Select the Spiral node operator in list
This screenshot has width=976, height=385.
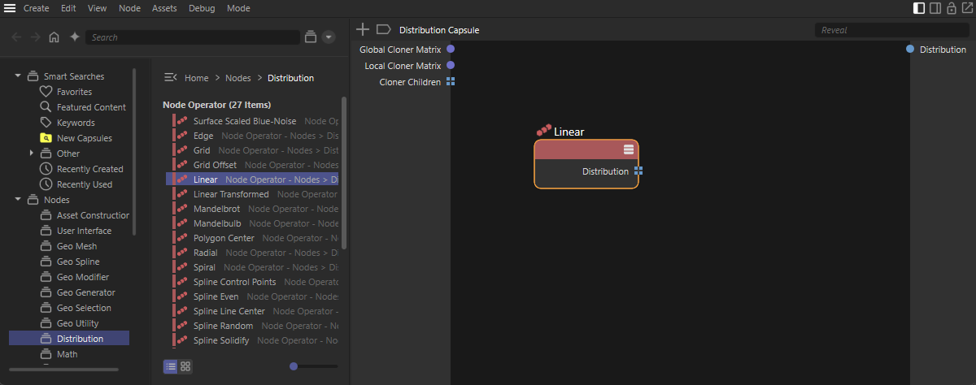pyautogui.click(x=204, y=267)
